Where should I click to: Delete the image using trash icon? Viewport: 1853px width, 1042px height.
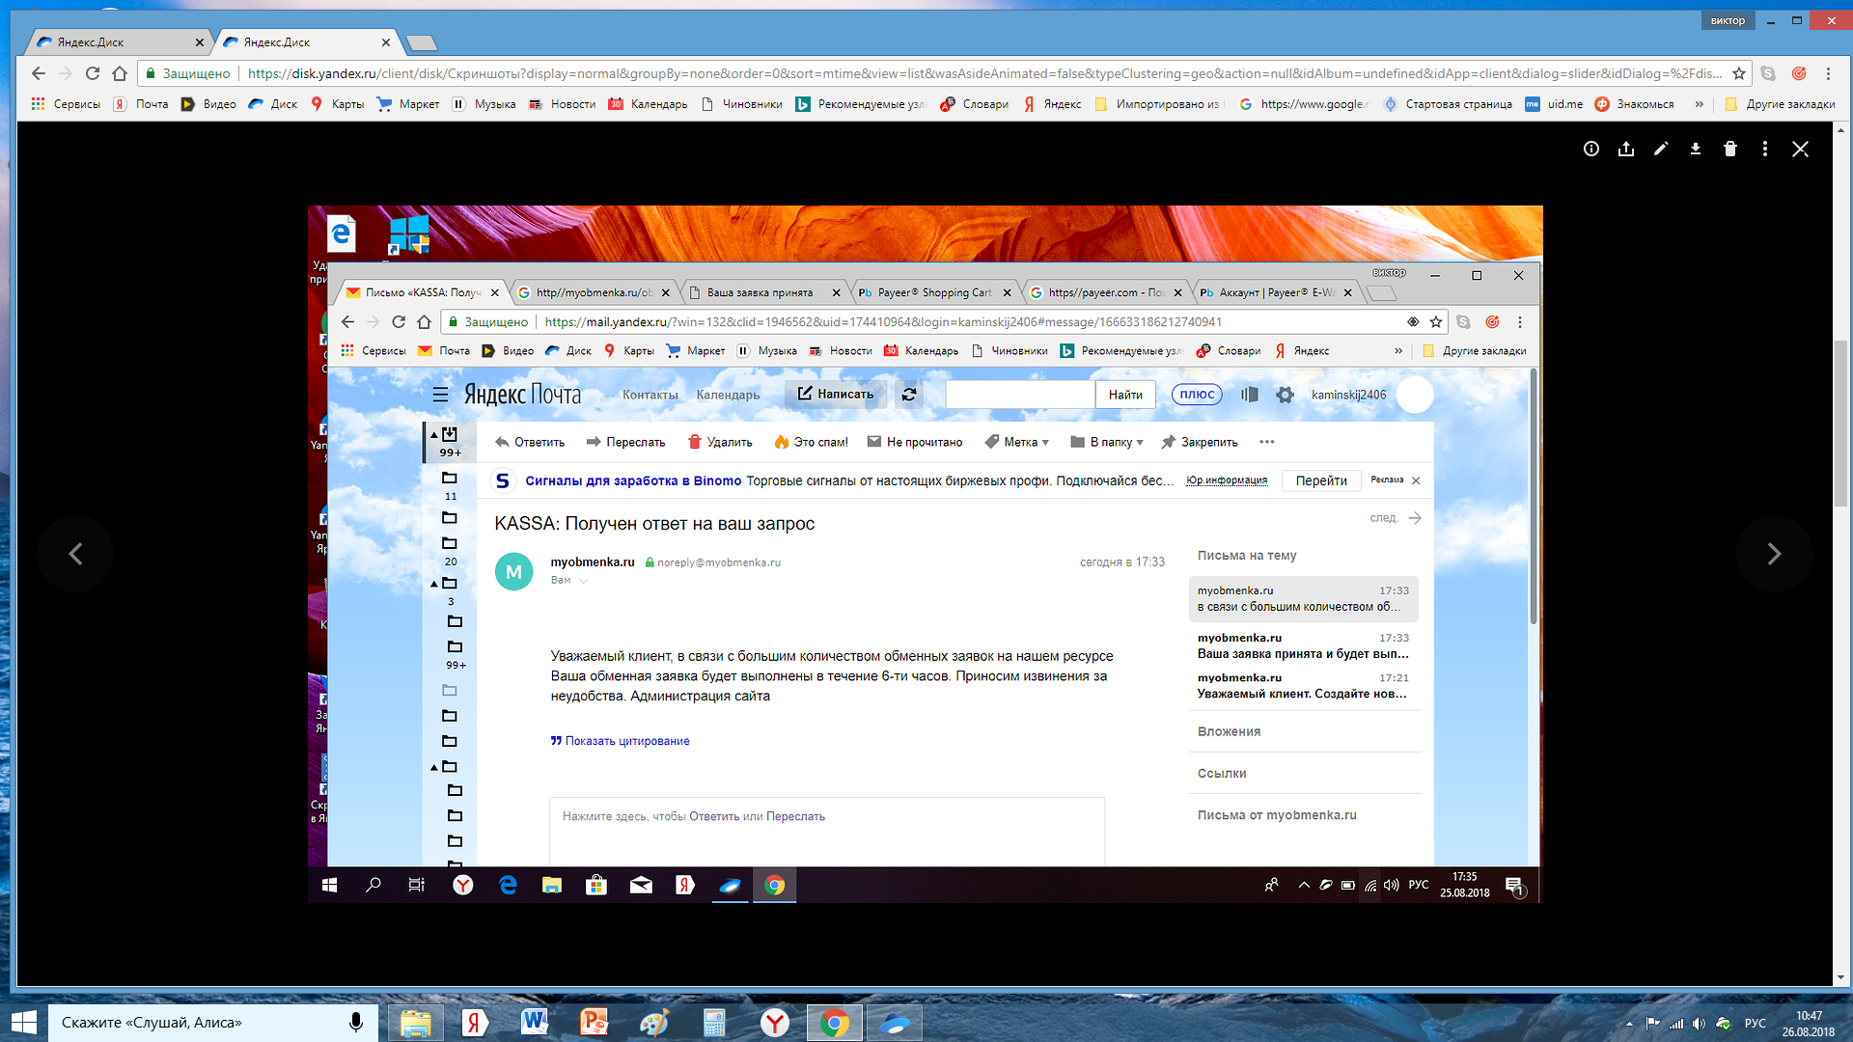point(1730,149)
